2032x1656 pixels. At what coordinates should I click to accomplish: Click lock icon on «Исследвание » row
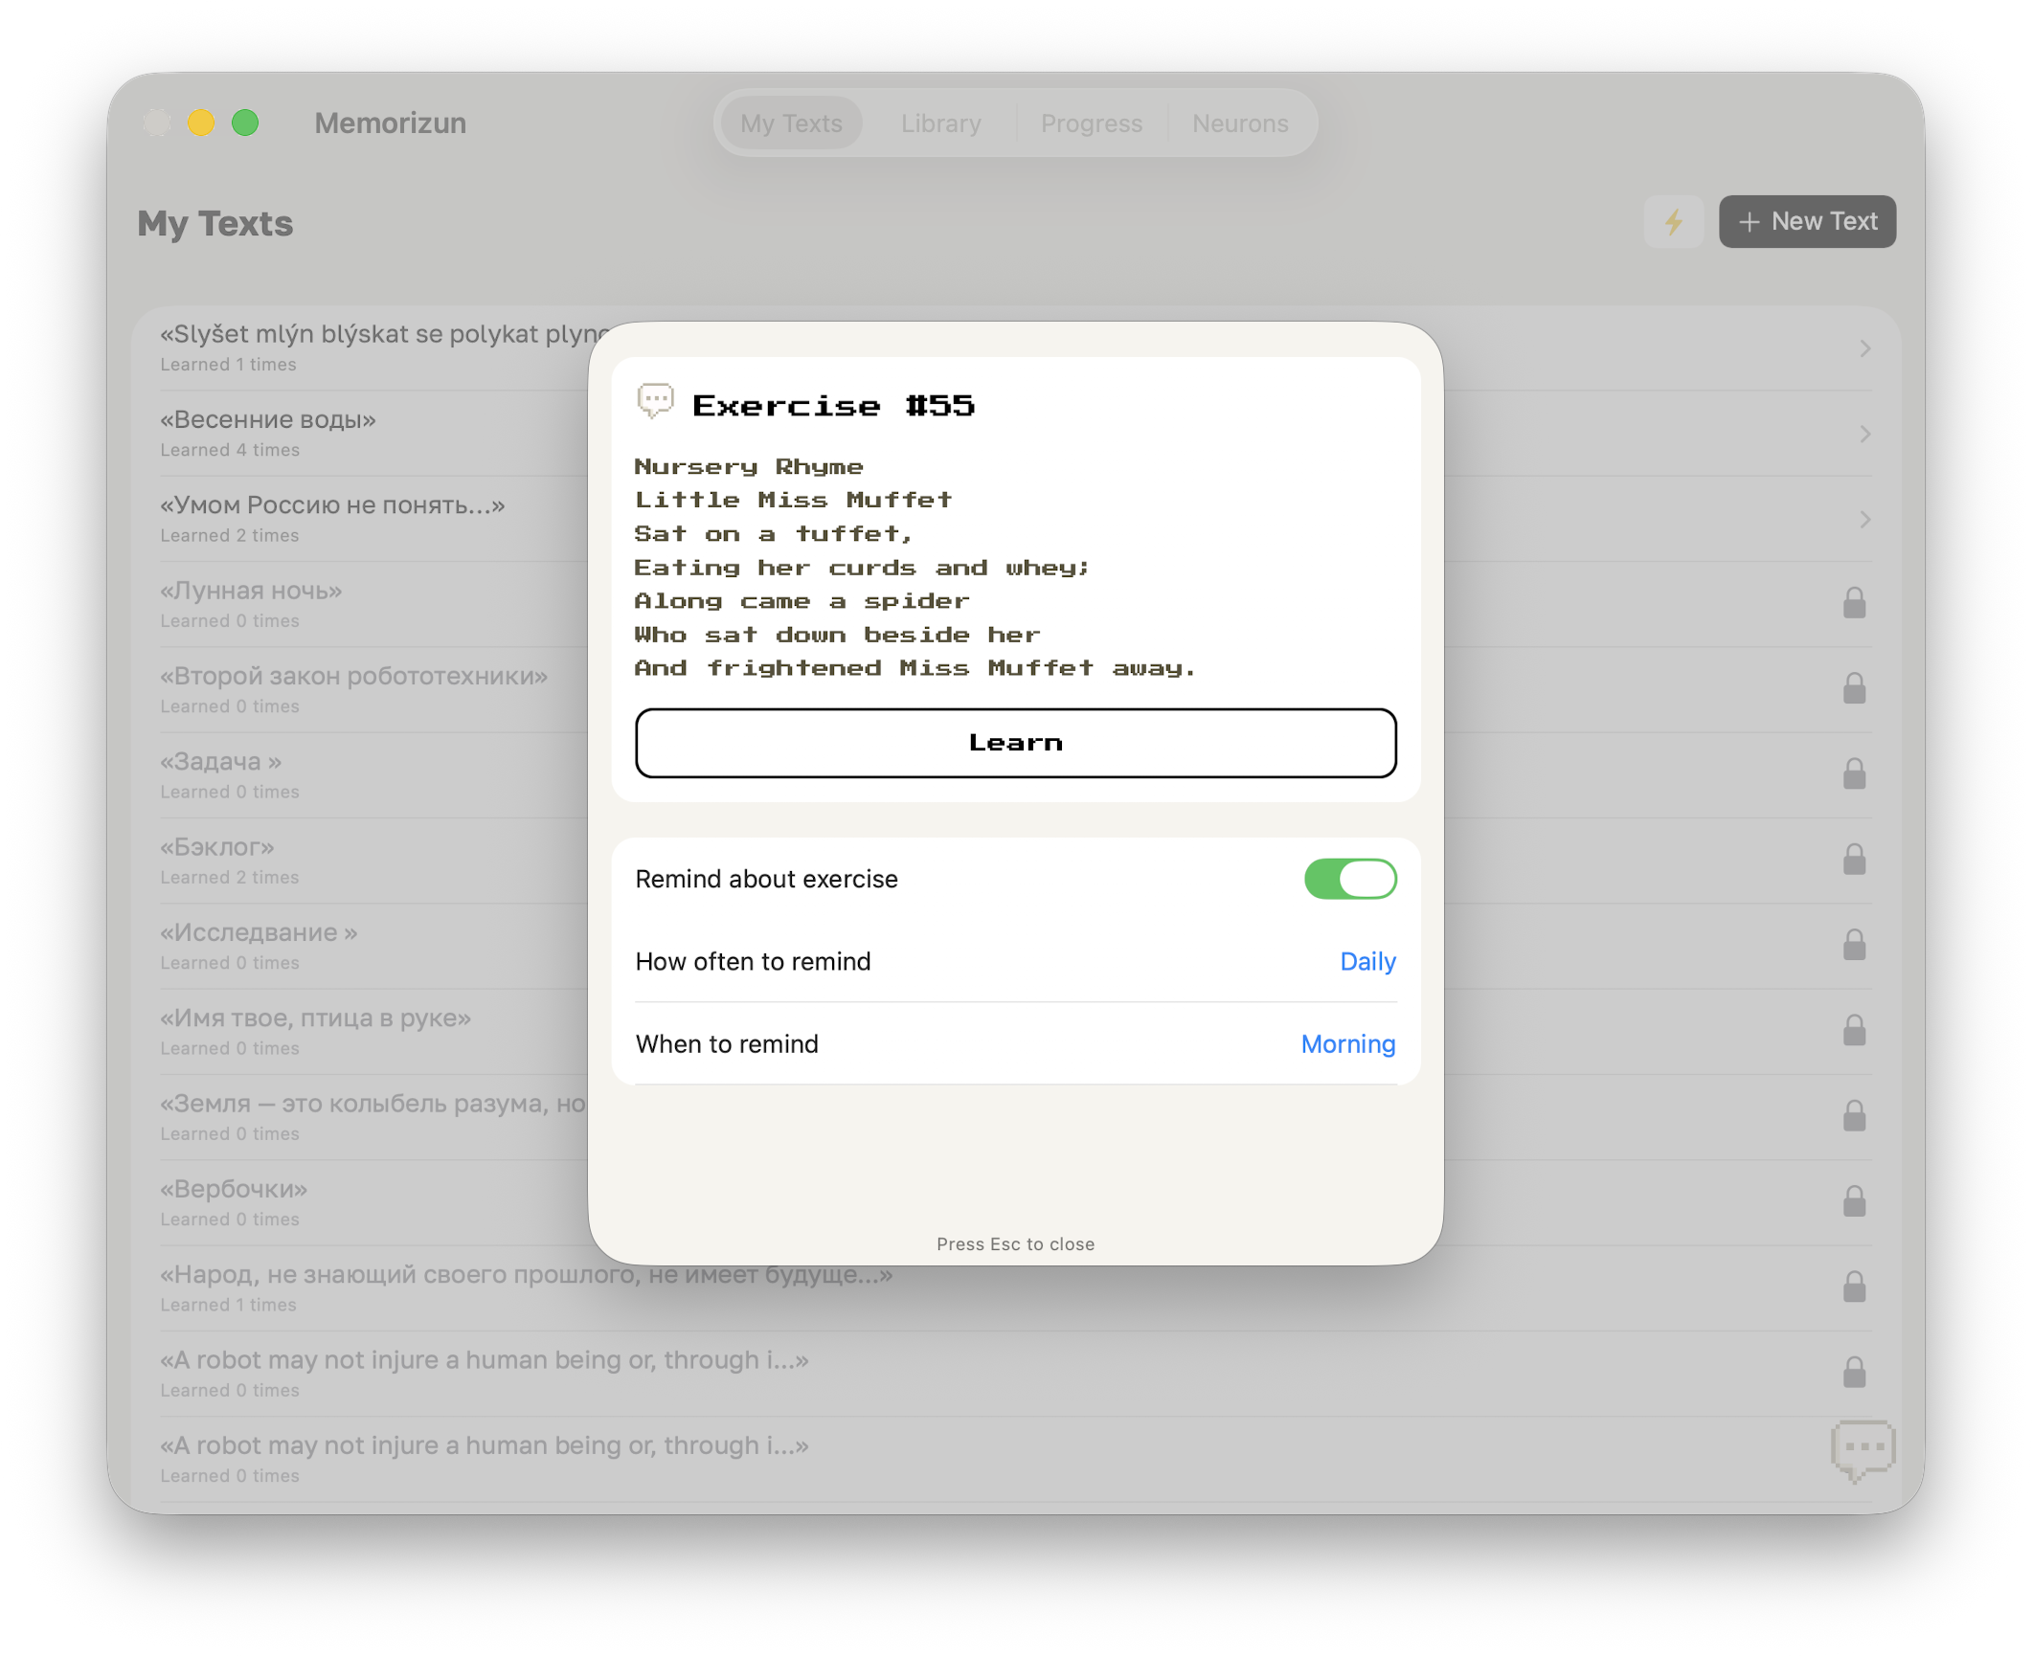(1855, 945)
